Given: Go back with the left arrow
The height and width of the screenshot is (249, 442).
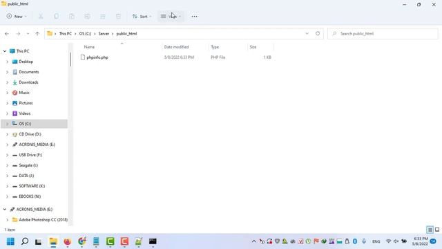Looking at the screenshot, I should click(7, 34).
